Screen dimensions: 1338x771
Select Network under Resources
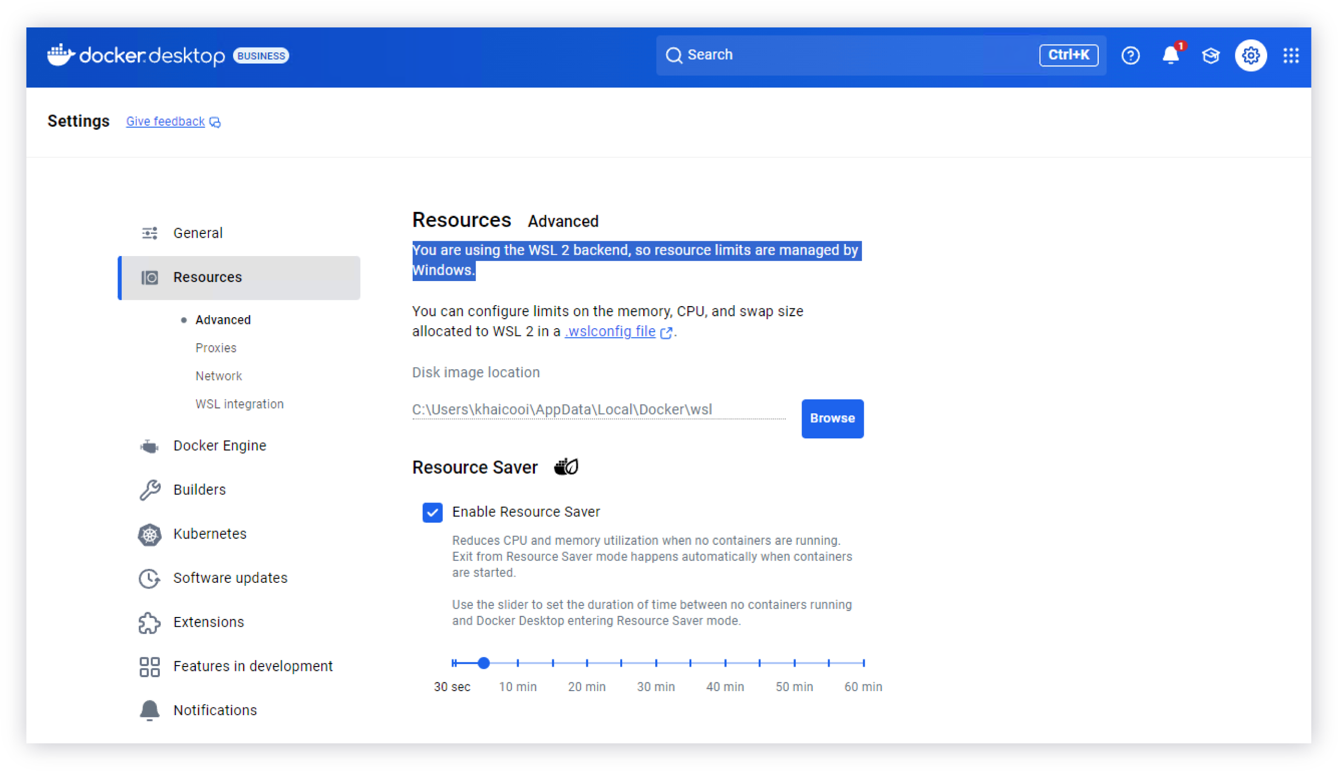point(218,376)
